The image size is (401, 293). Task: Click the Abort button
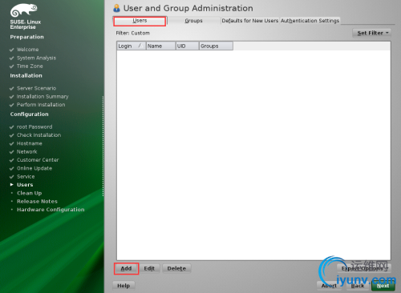point(329,286)
